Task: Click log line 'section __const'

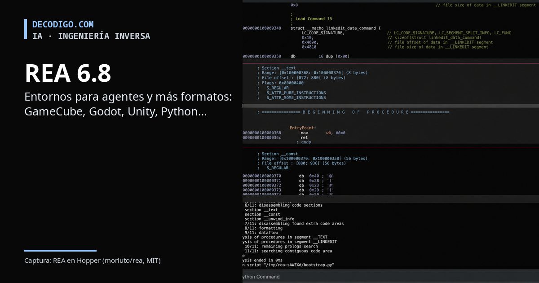Action: click(263, 214)
